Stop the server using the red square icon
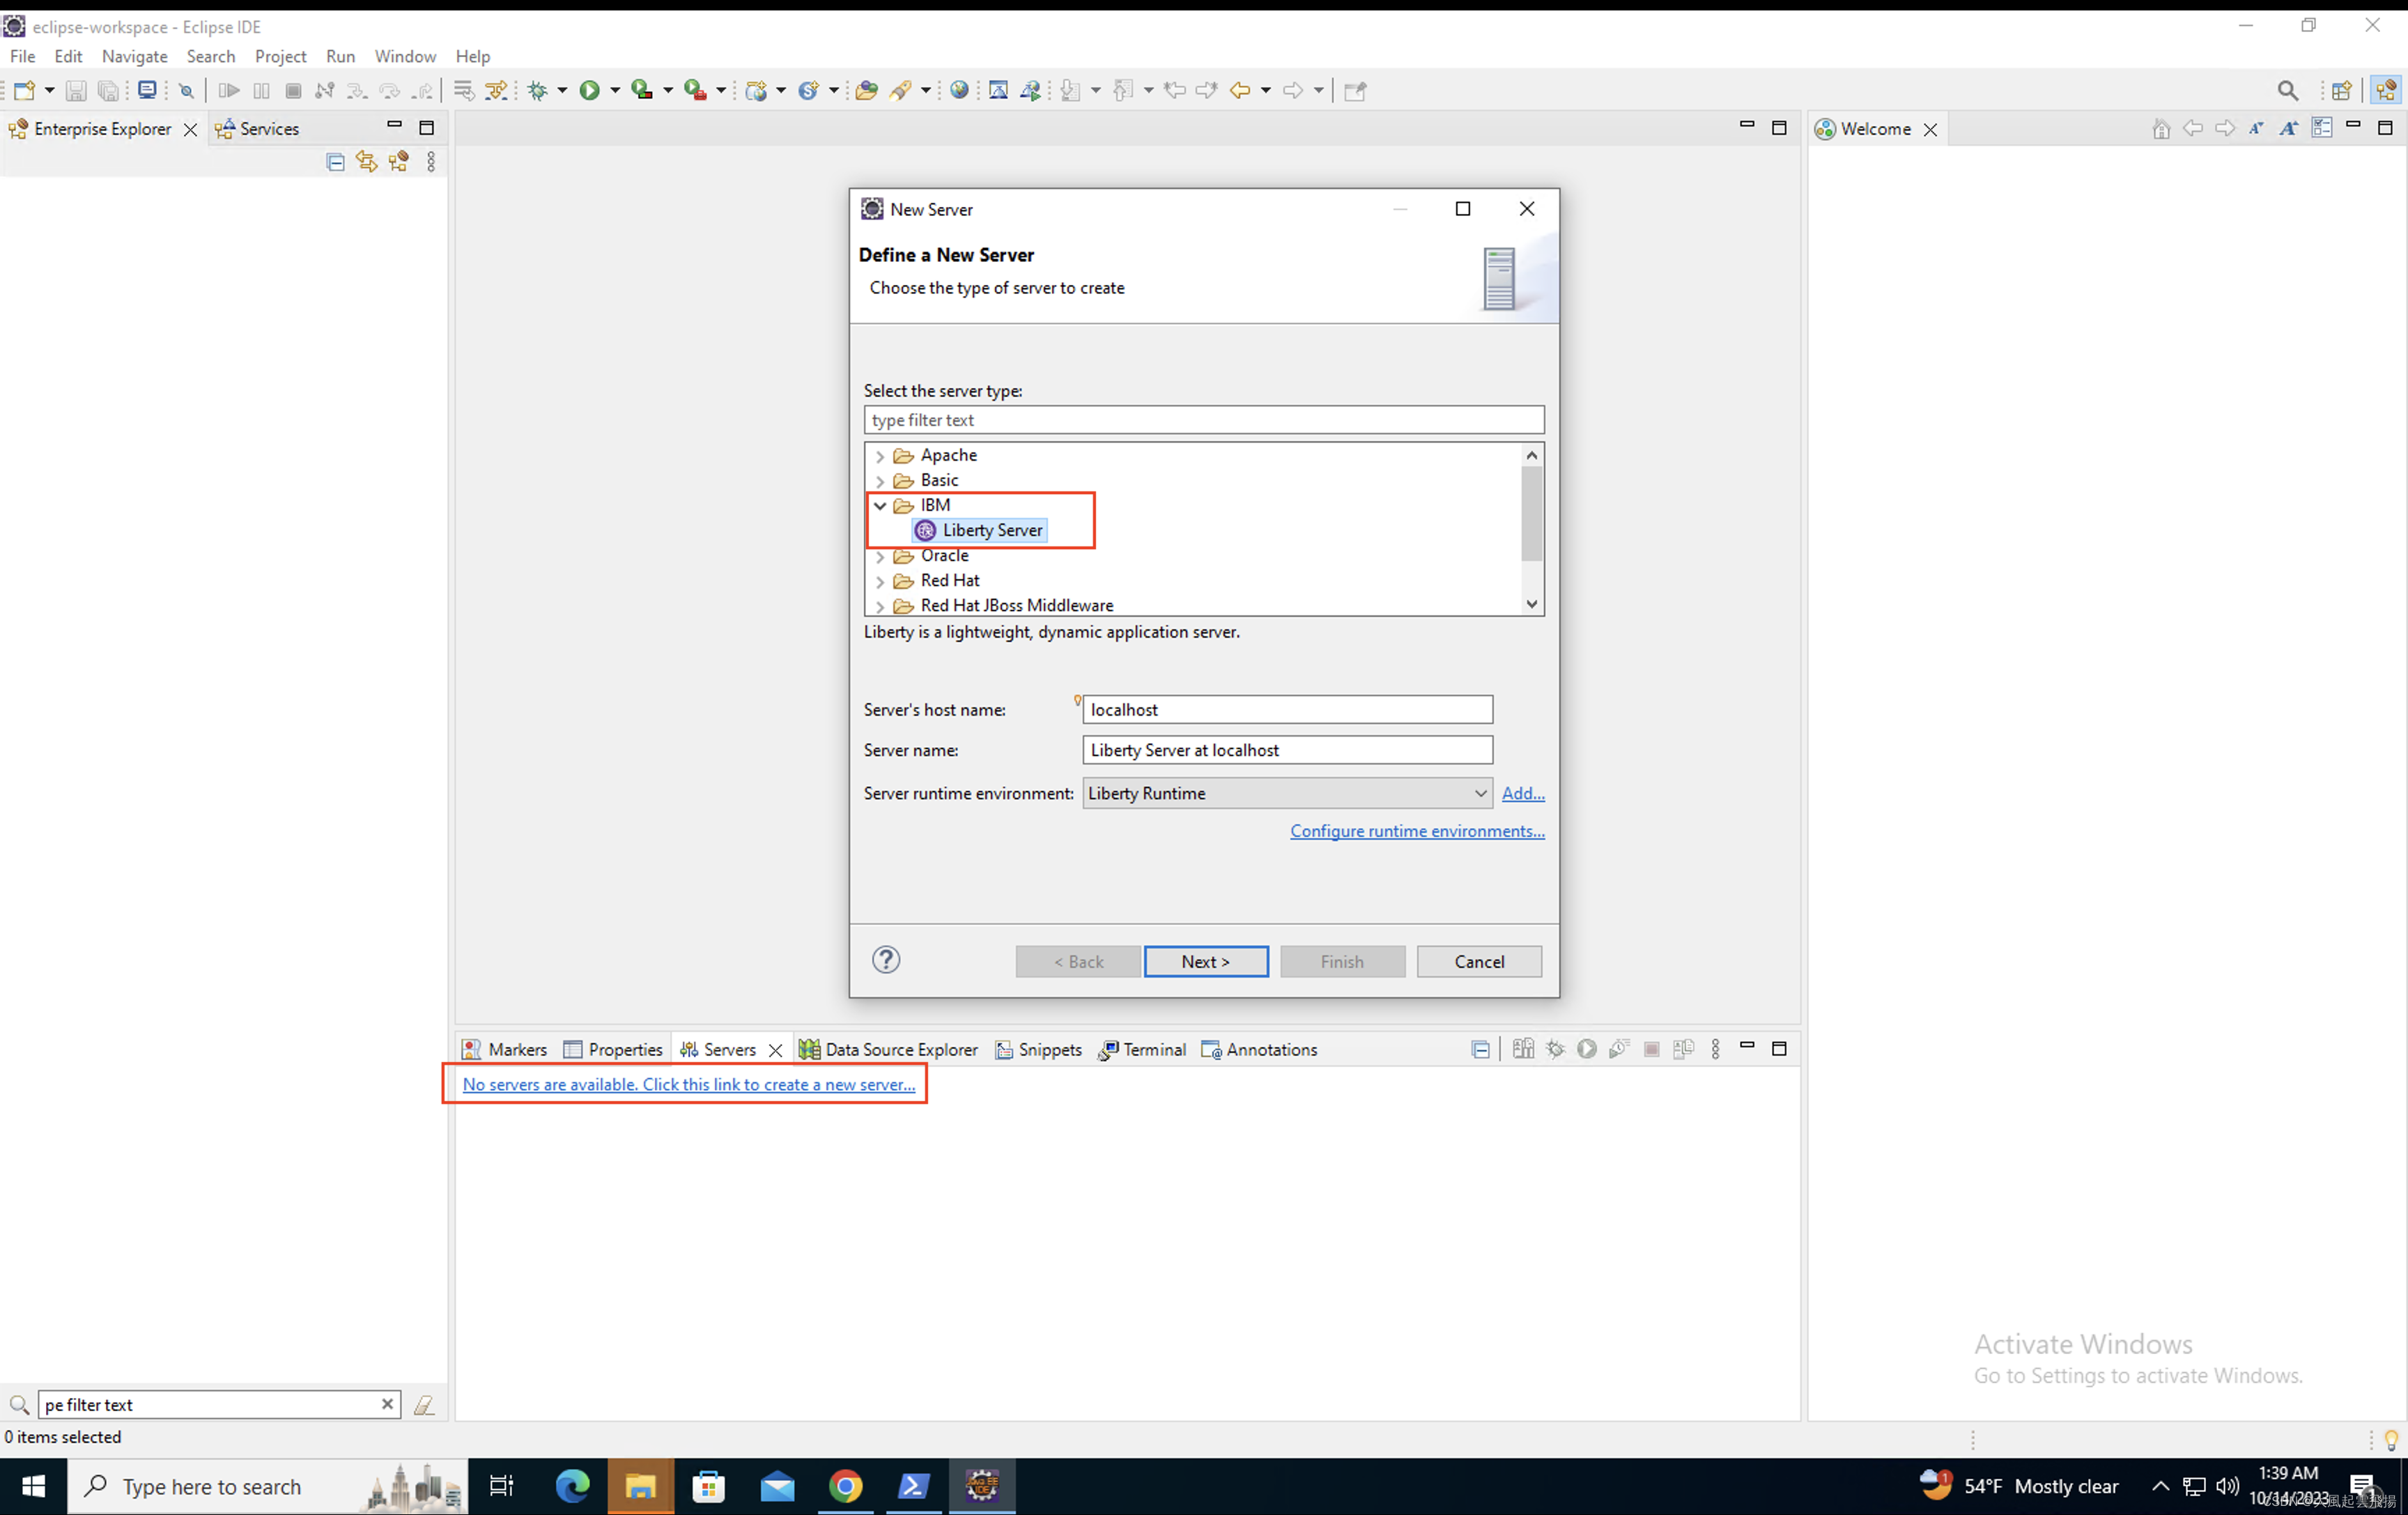The image size is (2408, 1515). pos(1651,1049)
